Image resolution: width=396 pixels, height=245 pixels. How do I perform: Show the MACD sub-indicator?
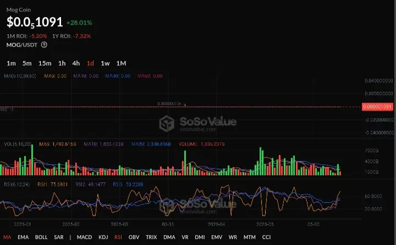click(x=84, y=237)
